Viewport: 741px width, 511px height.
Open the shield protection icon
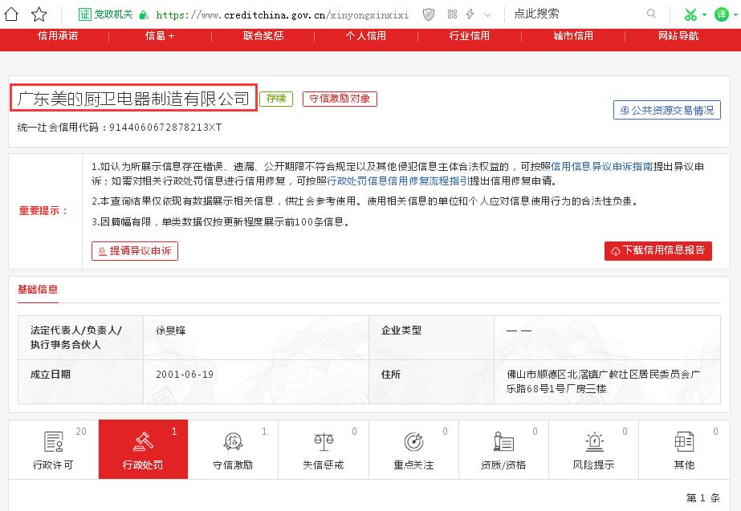pos(429,14)
